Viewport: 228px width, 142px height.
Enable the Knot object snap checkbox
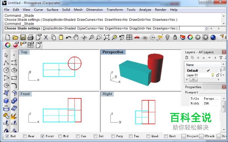click(x=166, y=136)
